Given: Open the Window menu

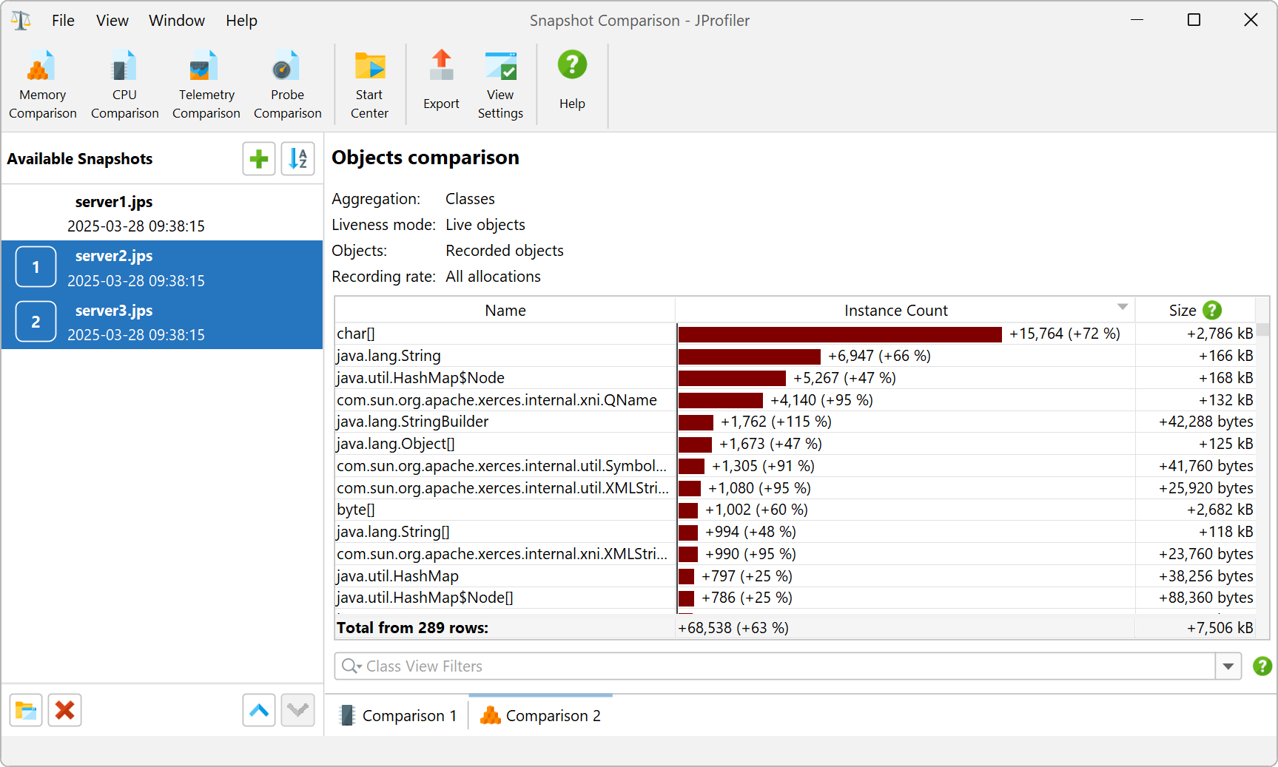Looking at the screenshot, I should tap(177, 21).
